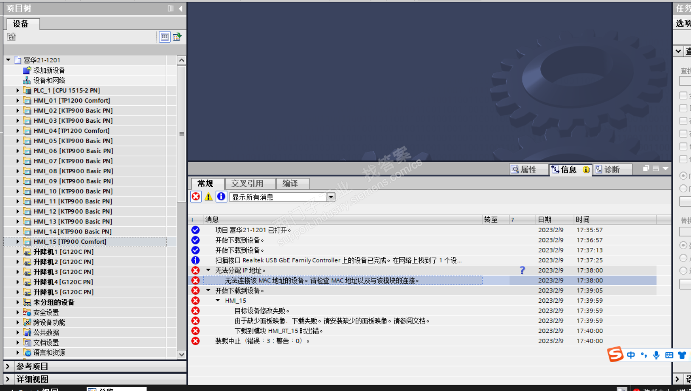Click the 消息 column header

(343, 219)
